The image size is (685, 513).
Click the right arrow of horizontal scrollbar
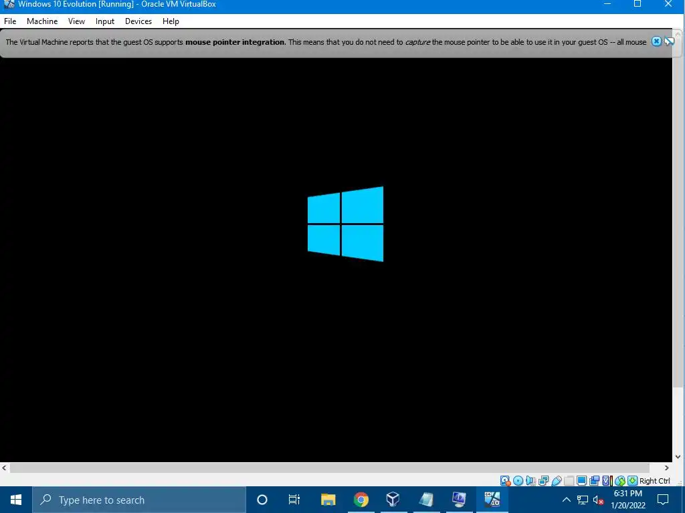[x=667, y=468]
